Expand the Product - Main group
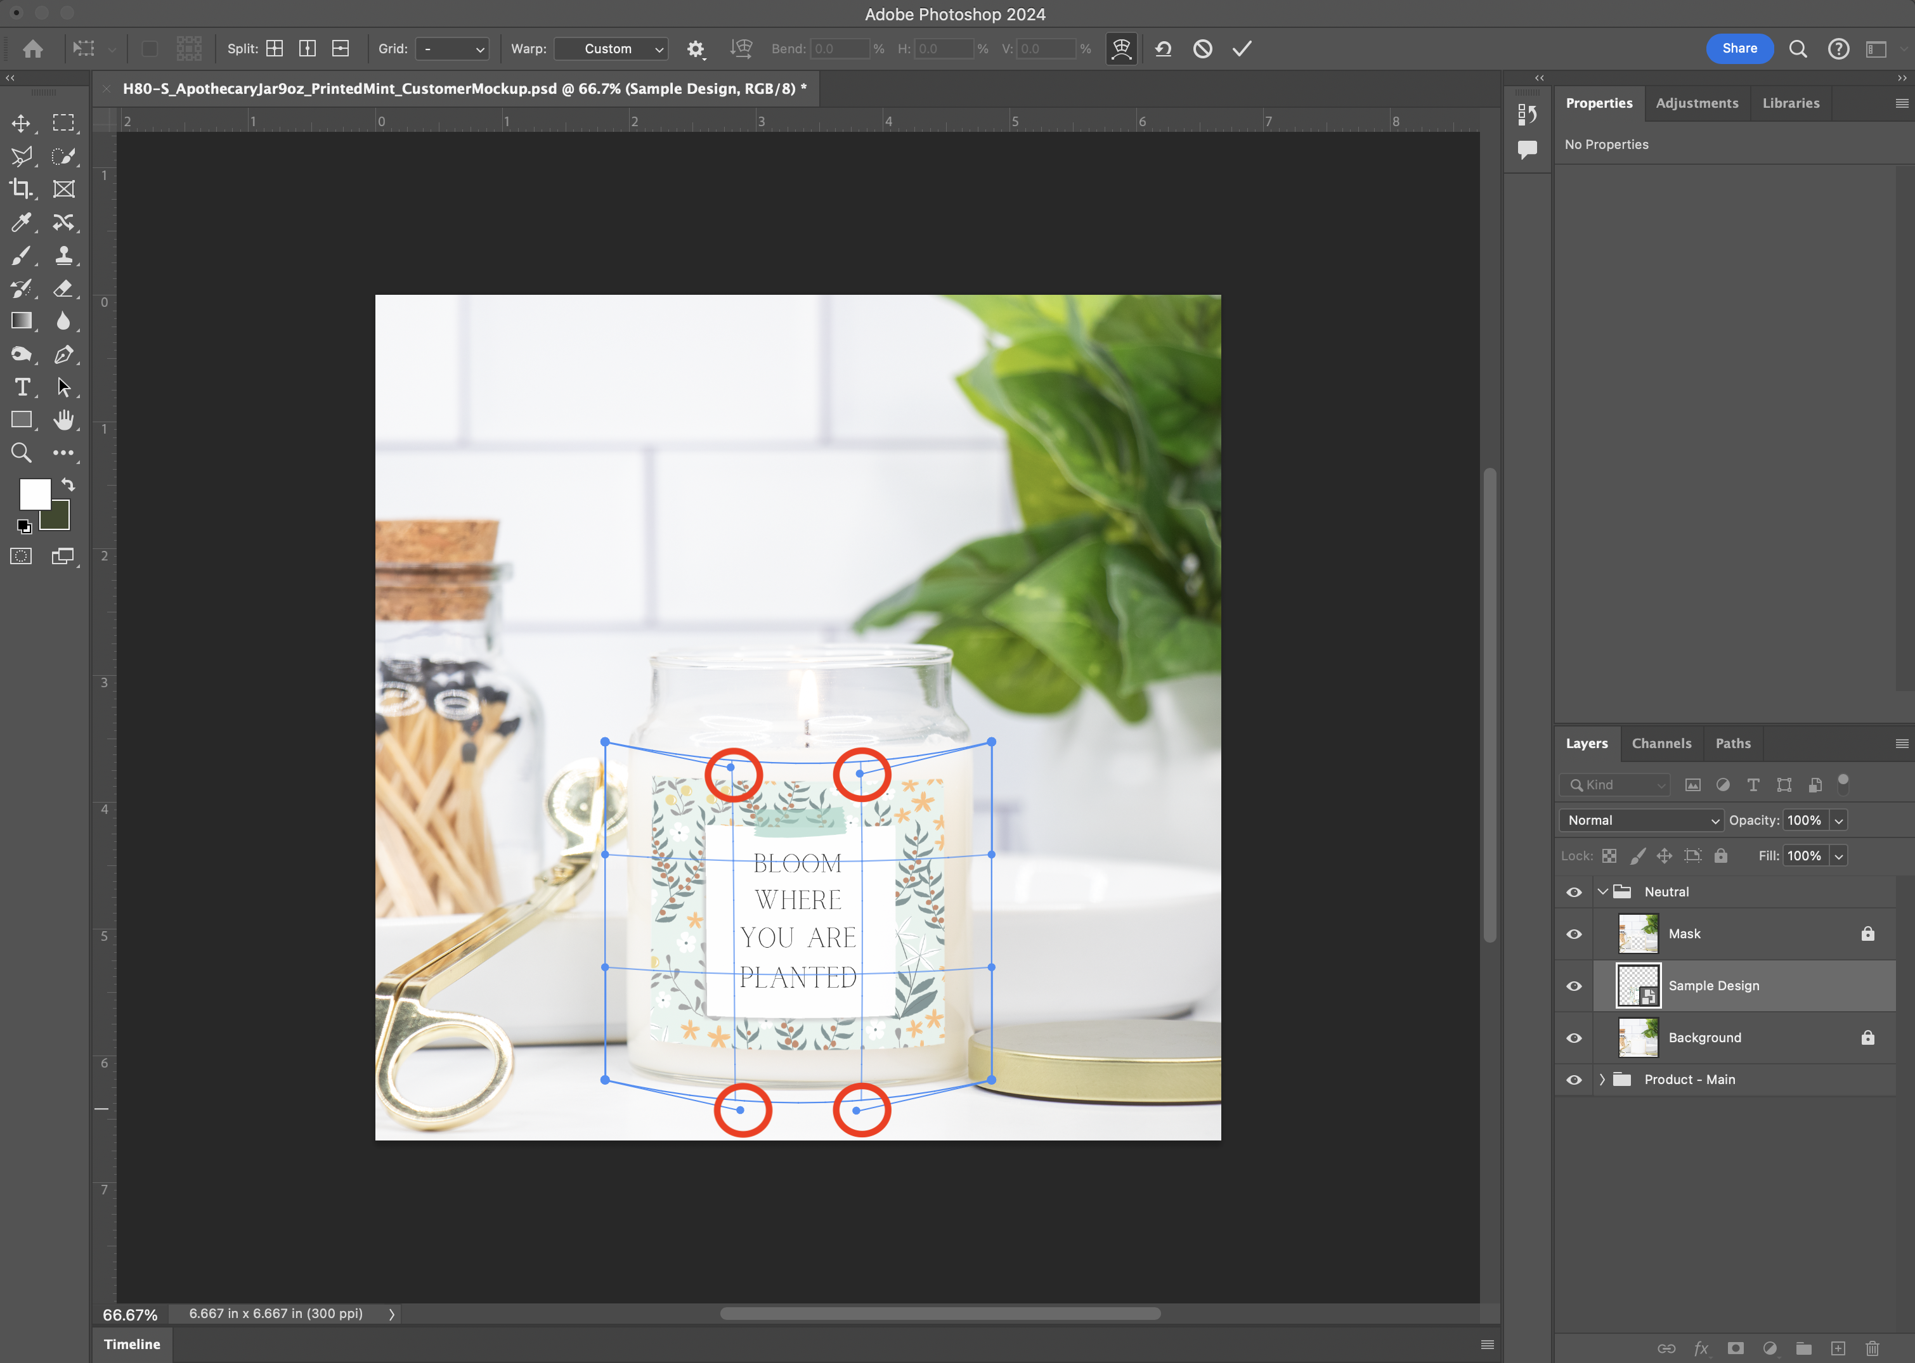The height and width of the screenshot is (1363, 1915). [x=1602, y=1080]
